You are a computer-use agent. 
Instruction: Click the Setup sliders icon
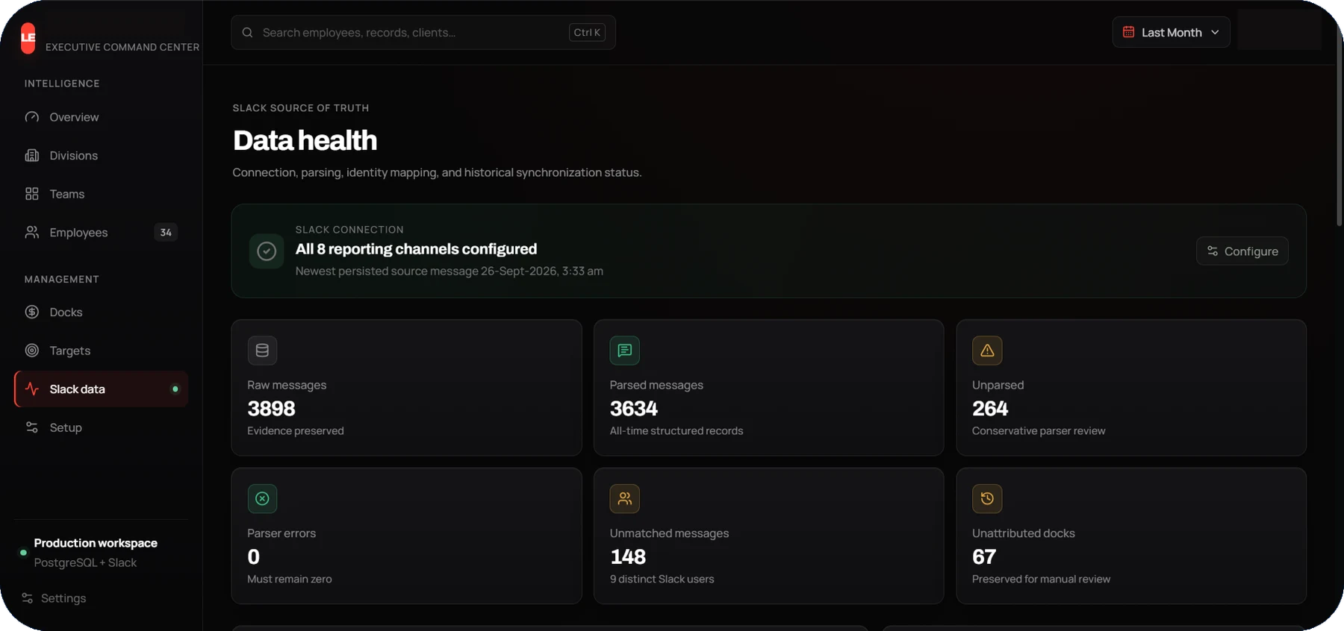31,427
